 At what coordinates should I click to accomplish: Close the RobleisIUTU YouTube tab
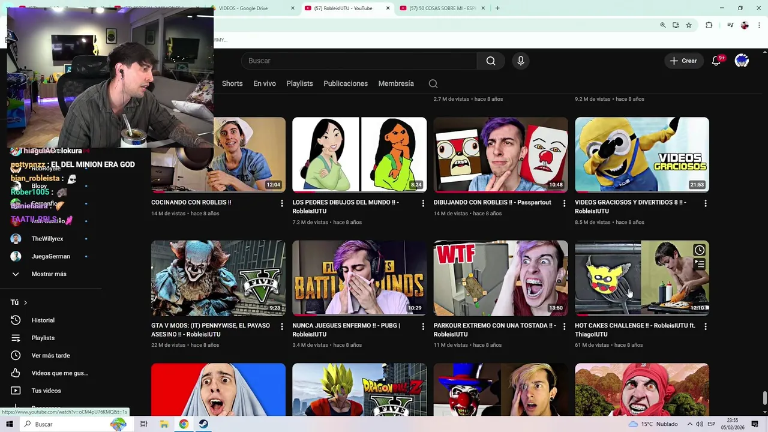[x=388, y=8]
